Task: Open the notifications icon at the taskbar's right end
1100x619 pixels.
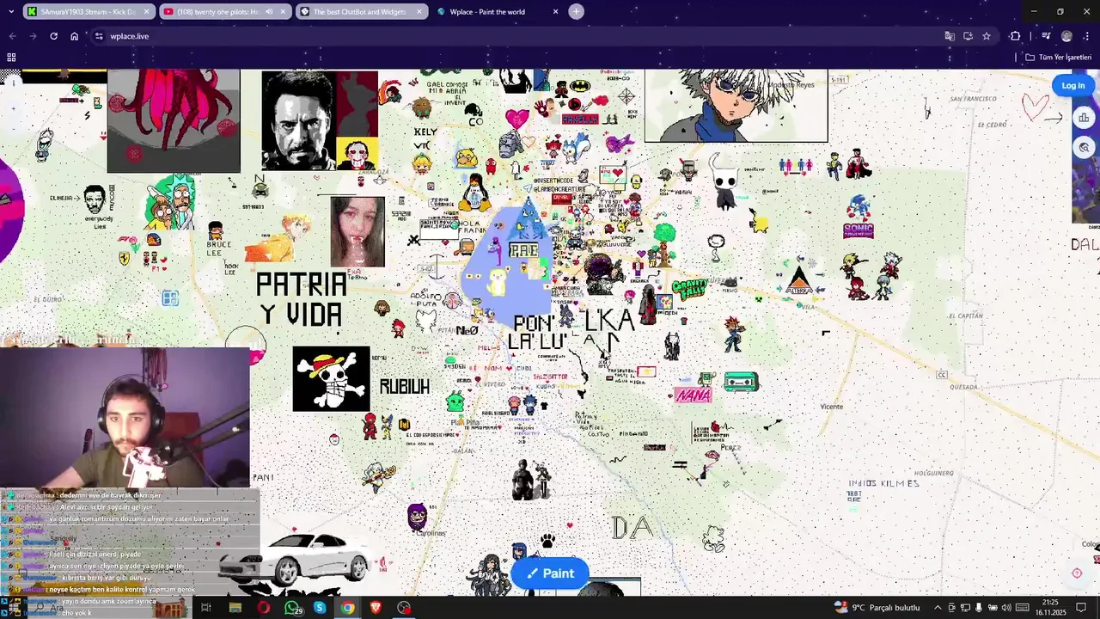Action: (1082, 608)
